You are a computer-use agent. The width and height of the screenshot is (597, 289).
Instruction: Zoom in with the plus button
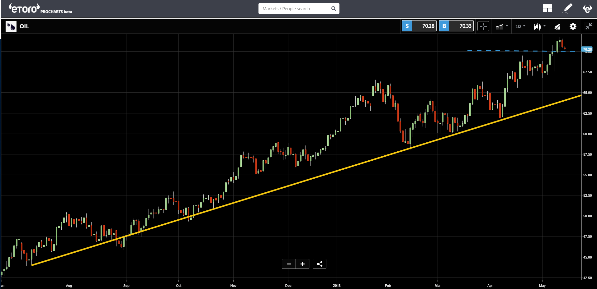pos(302,264)
